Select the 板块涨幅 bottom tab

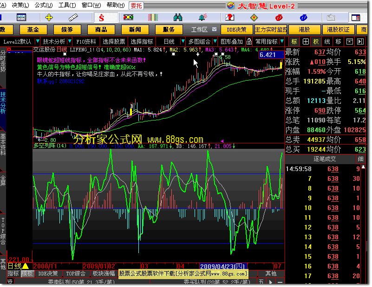coord(104,274)
